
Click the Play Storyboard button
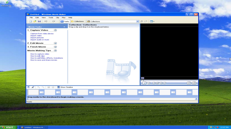pyautogui.click(x=53, y=87)
